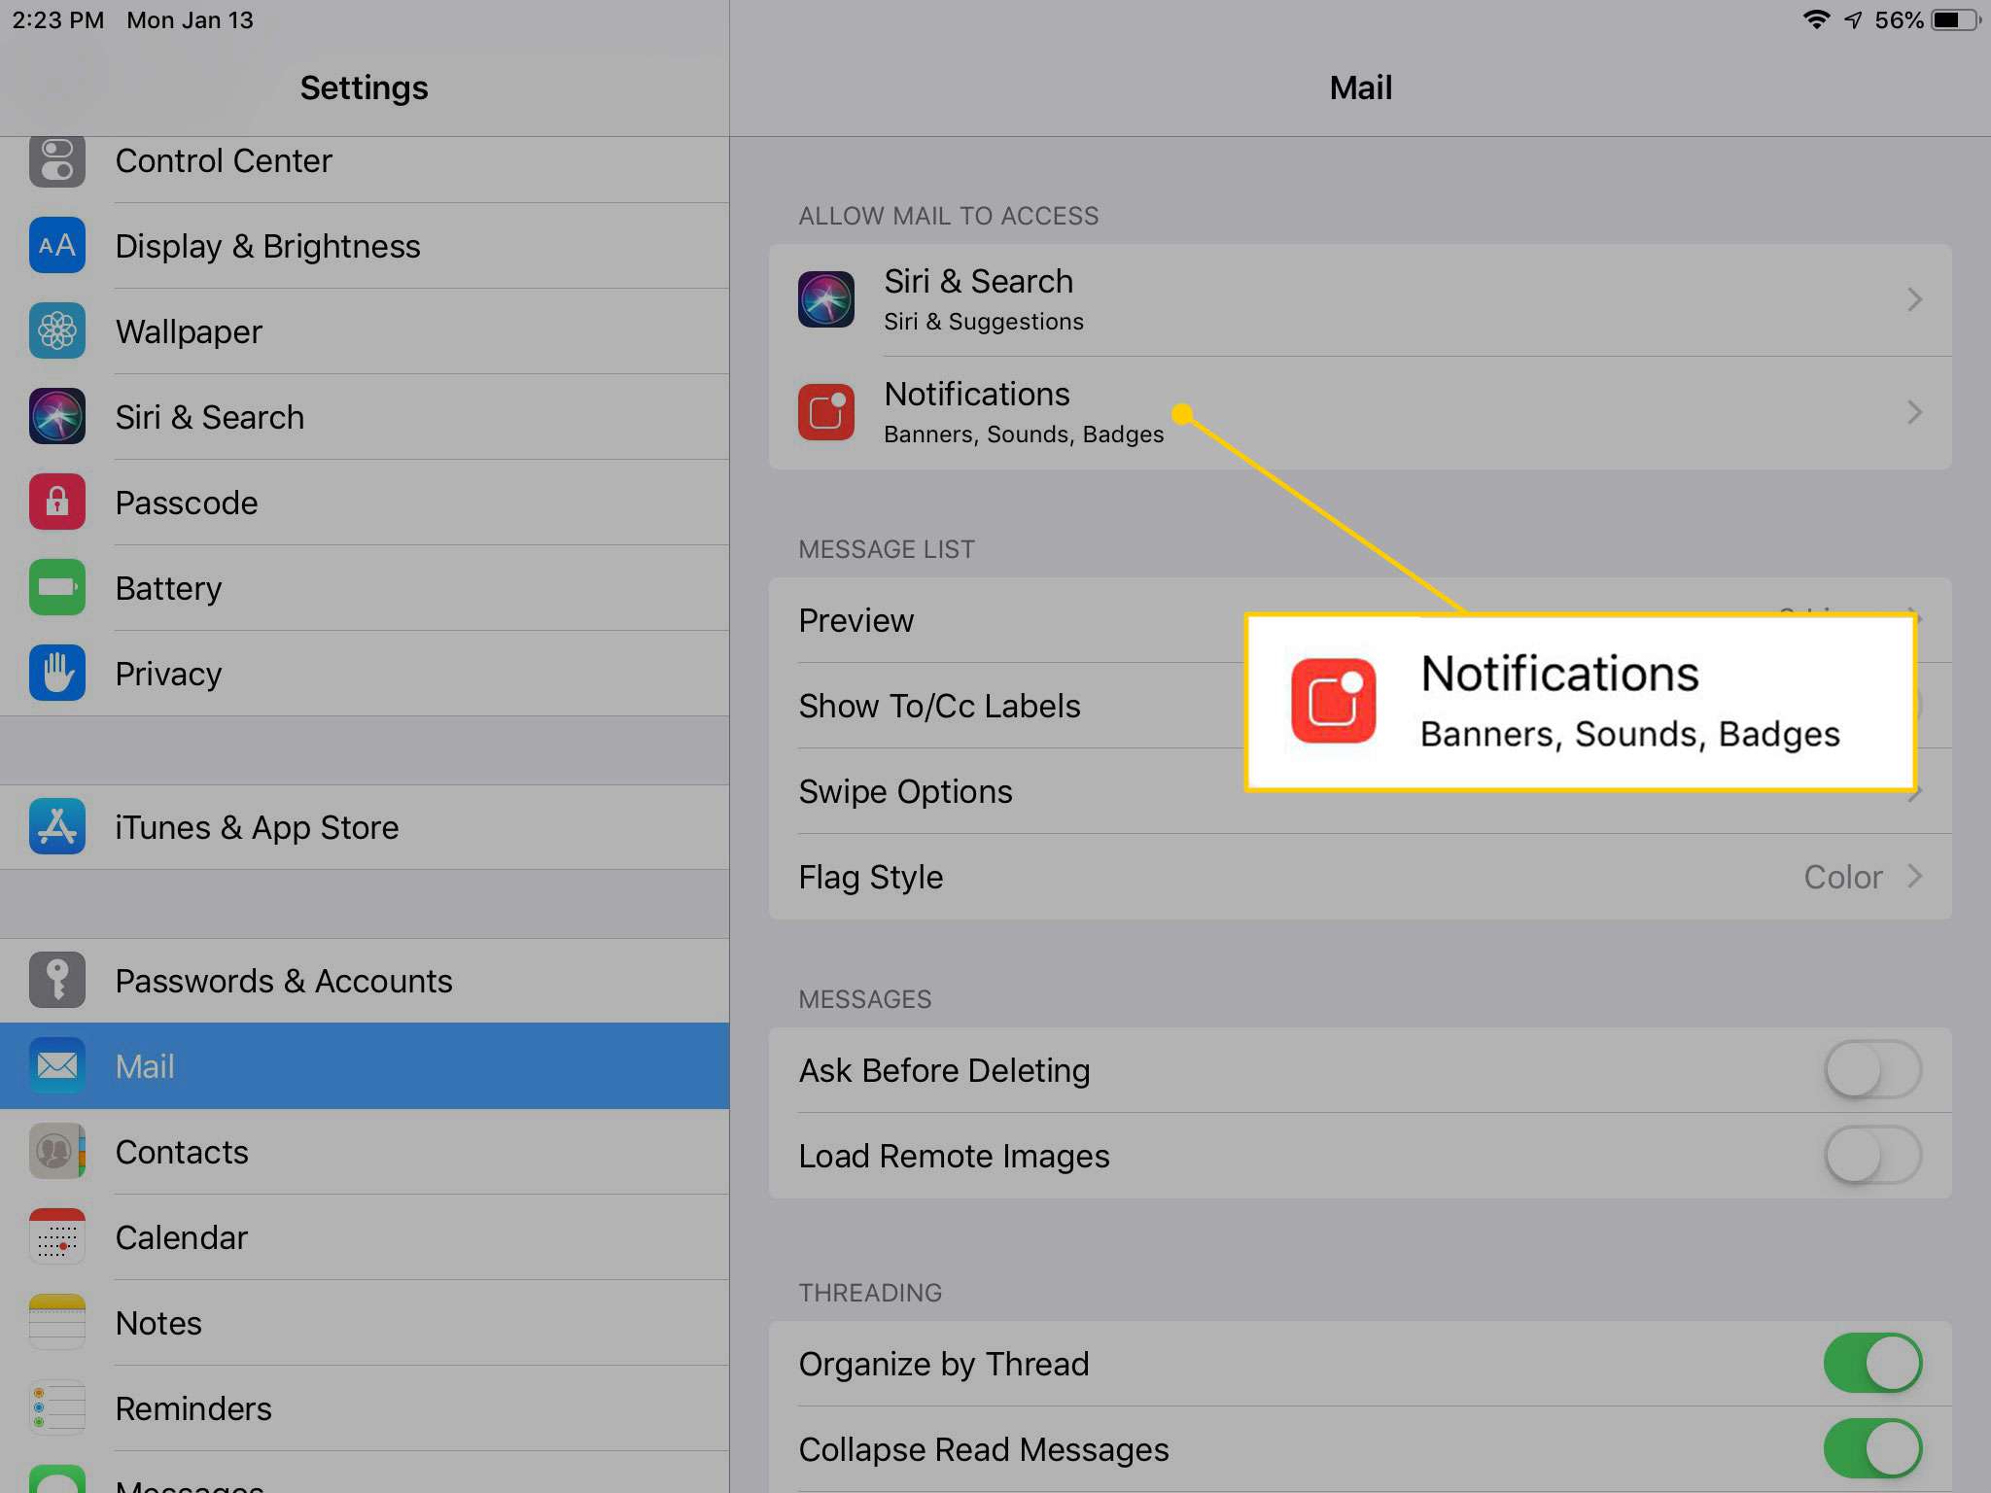Tap the Passwords & Accounts key icon
This screenshot has height=1493, width=1991.
point(56,981)
